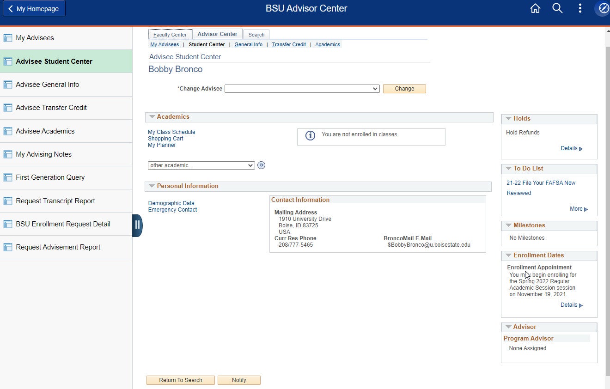Go to My Advisees subtab link

point(165,45)
